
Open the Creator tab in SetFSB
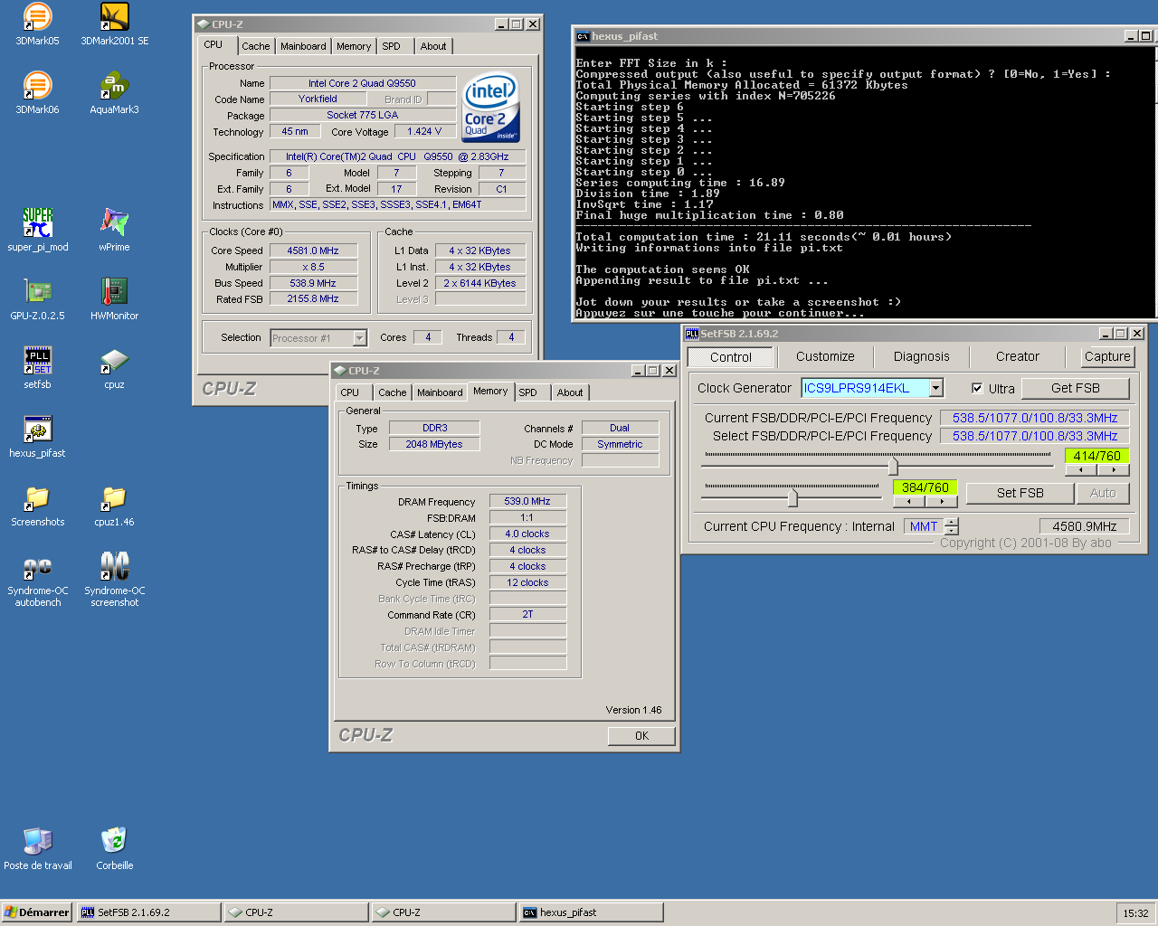click(1017, 356)
